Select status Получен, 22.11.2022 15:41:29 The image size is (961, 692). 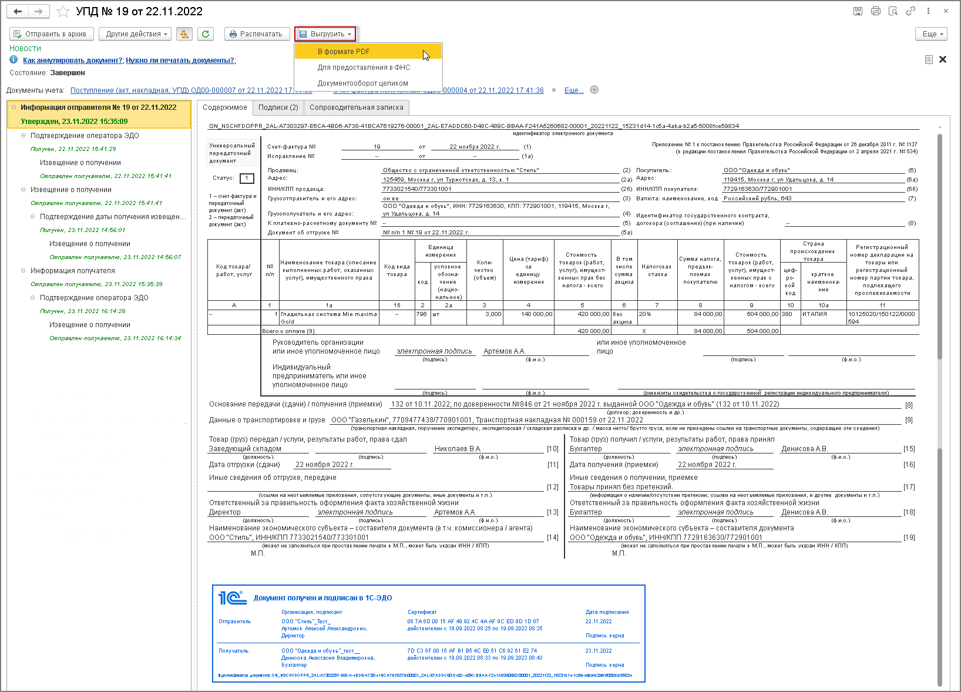(x=73, y=149)
